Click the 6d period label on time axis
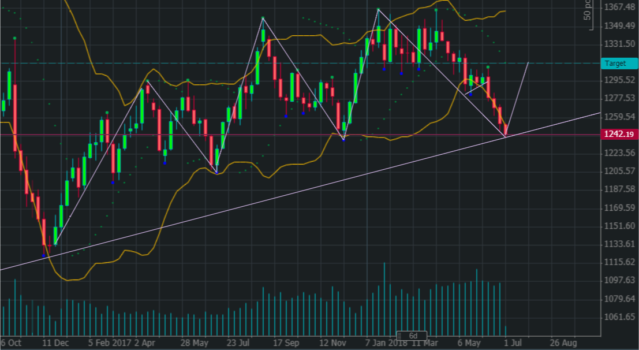 (413, 336)
